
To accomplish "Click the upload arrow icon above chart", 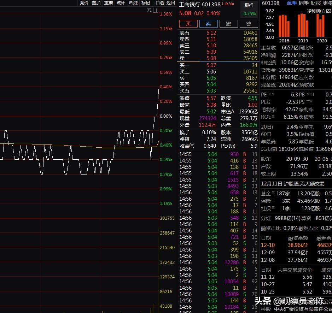I will pyautogui.click(x=149, y=10).
